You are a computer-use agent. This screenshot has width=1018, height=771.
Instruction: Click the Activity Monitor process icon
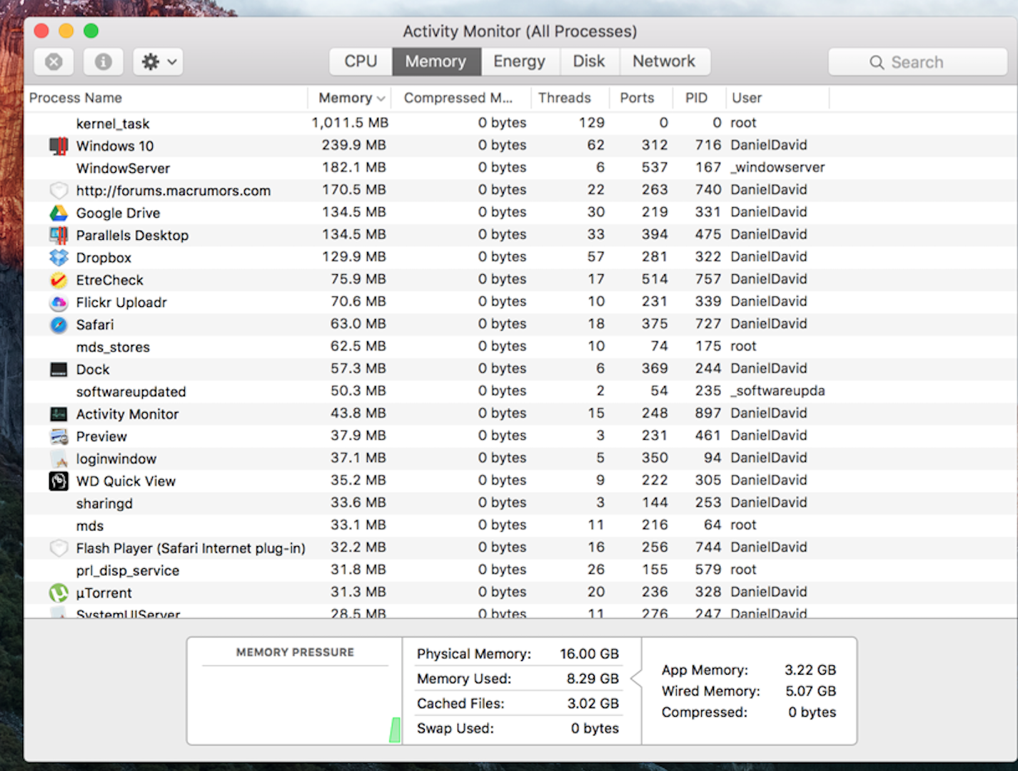click(x=59, y=414)
